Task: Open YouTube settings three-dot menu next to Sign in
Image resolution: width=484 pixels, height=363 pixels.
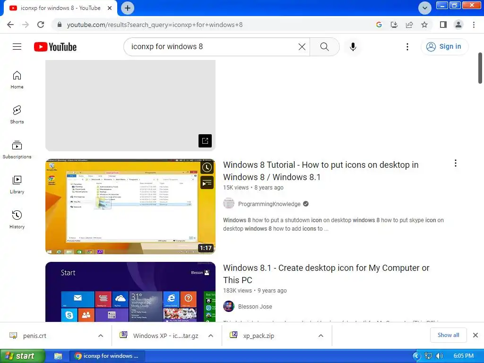Action: (407, 47)
